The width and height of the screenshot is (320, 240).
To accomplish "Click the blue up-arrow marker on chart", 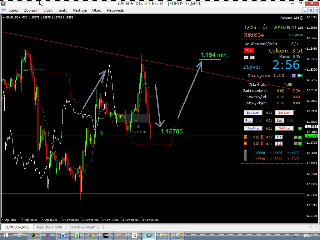I will point(138,127).
